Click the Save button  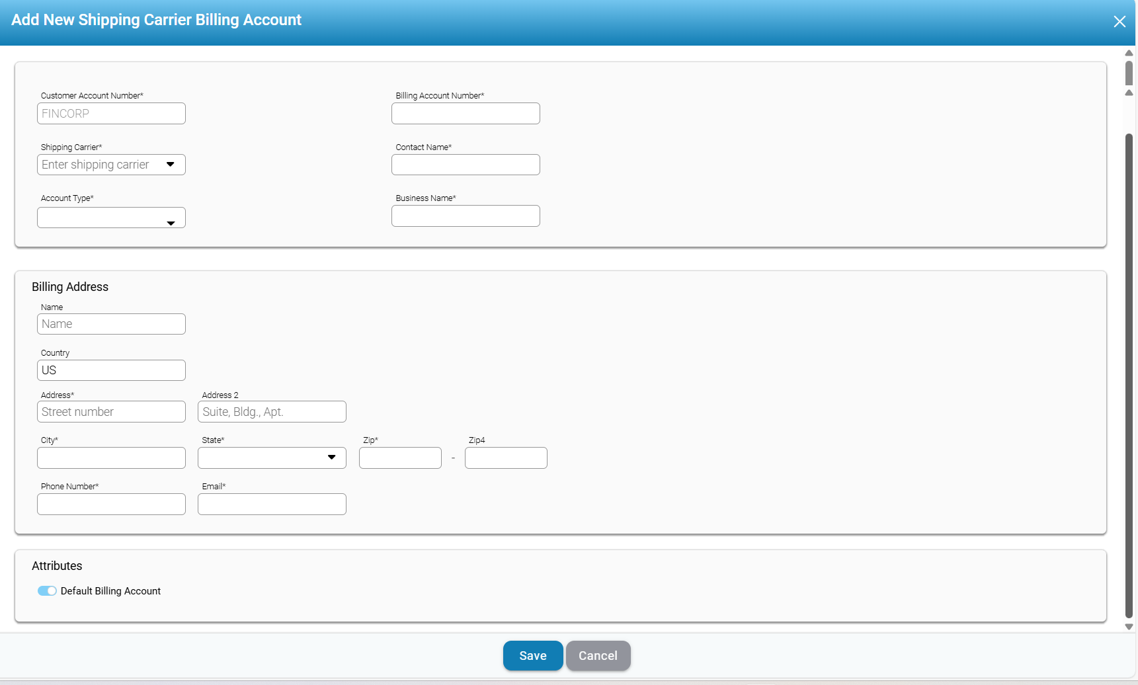click(532, 655)
